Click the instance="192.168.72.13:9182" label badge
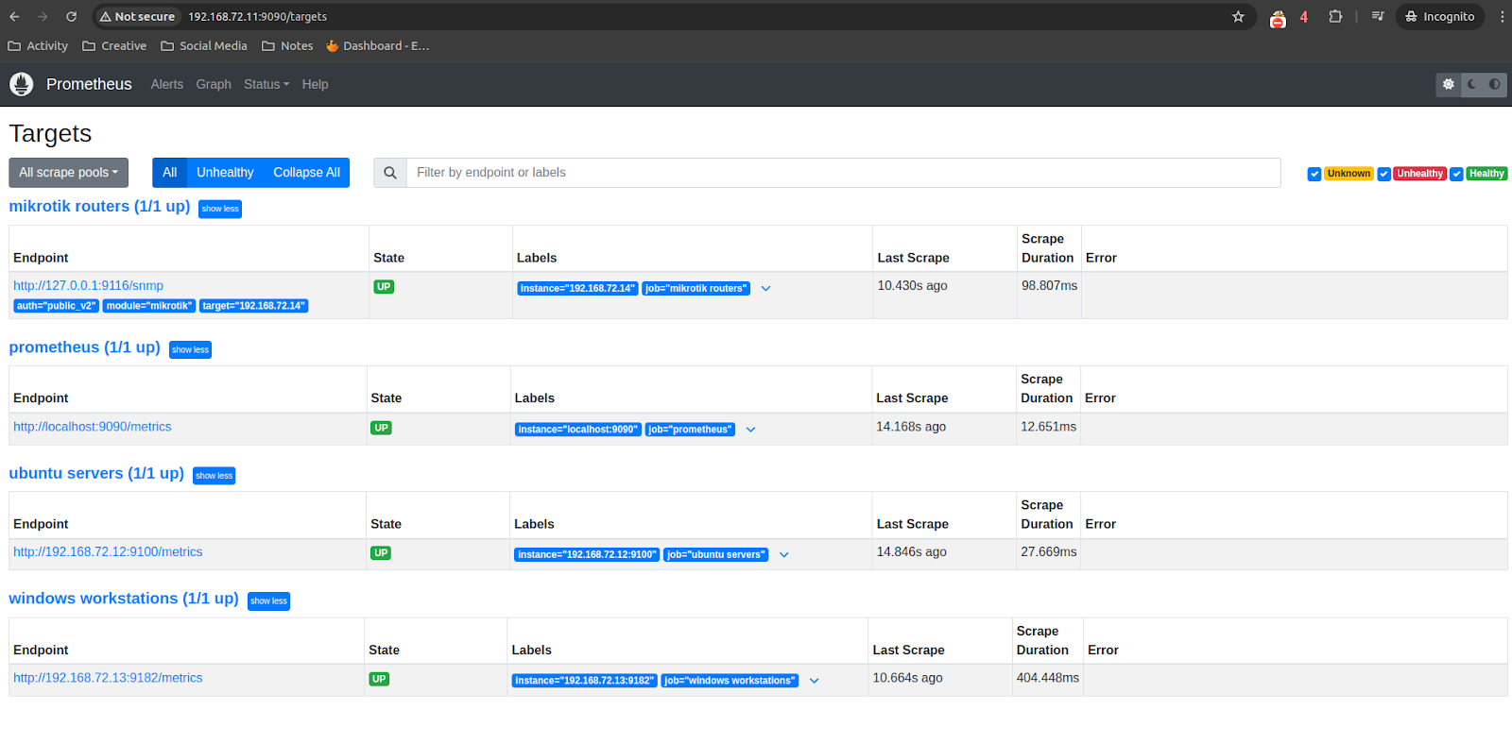The width and height of the screenshot is (1512, 744). click(584, 681)
